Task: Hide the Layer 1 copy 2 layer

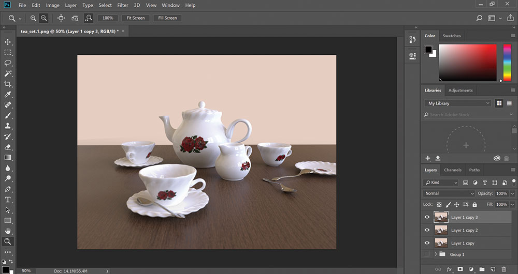Action: [427, 230]
